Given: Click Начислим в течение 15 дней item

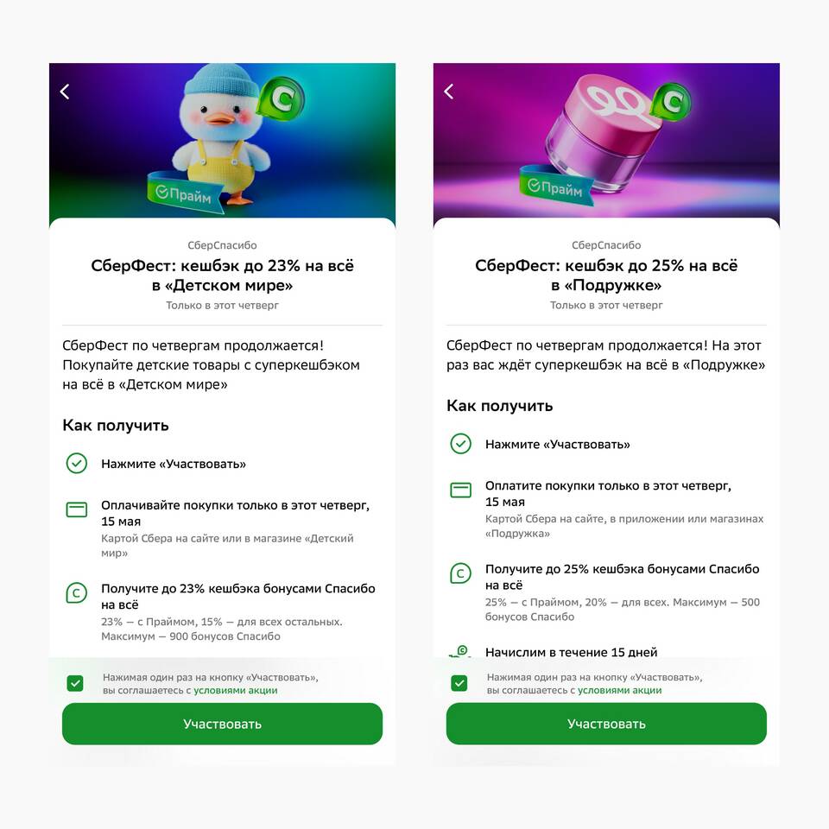Looking at the screenshot, I should tap(571, 653).
